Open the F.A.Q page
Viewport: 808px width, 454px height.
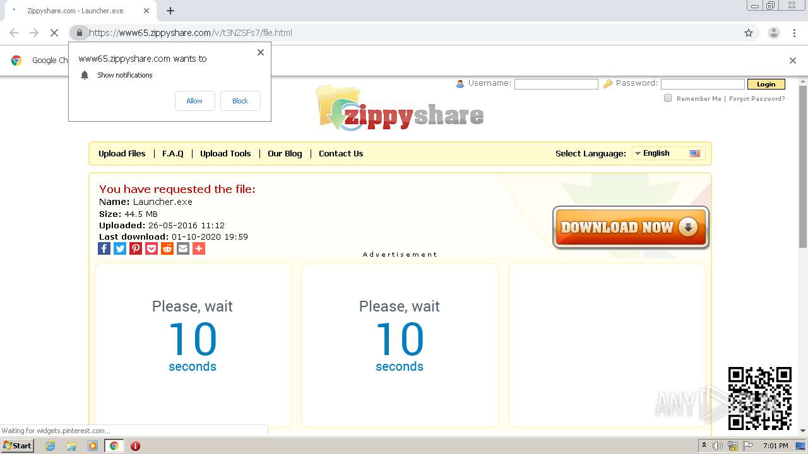click(173, 153)
